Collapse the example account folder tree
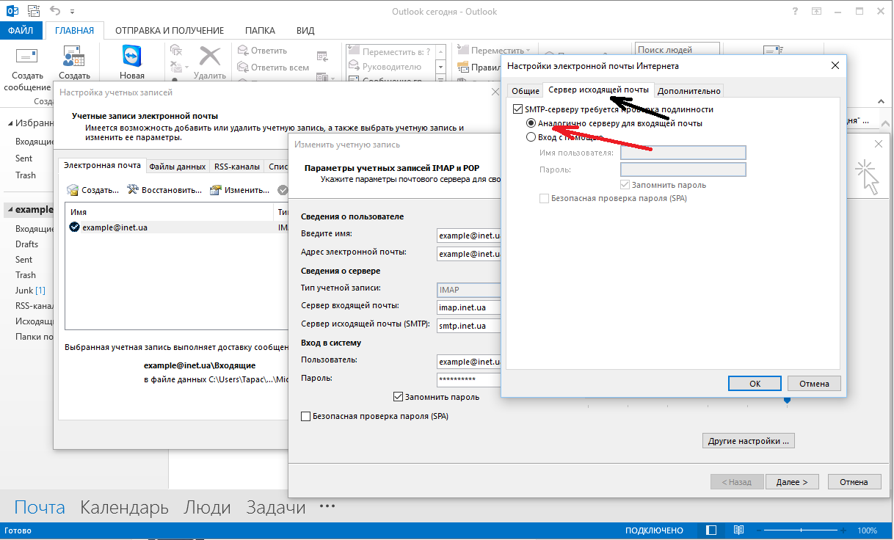The image size is (894, 540). [8, 210]
